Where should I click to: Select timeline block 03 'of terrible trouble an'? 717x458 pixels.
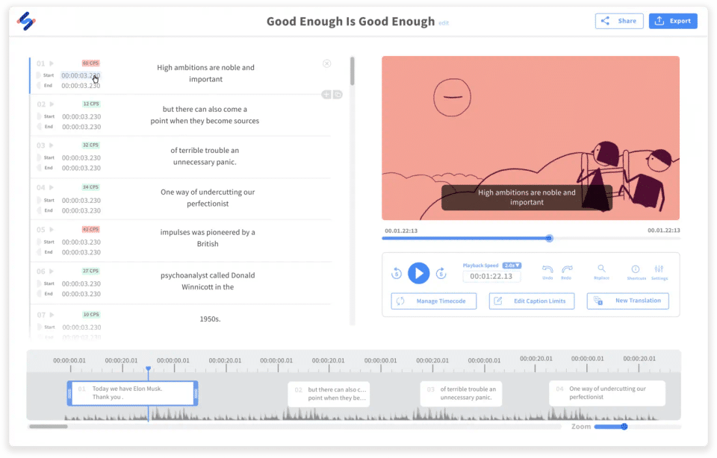coord(461,394)
